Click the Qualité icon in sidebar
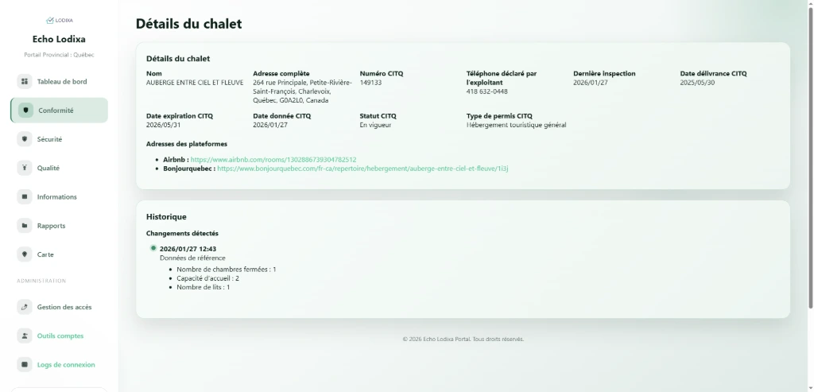The image size is (814, 392). pos(24,169)
